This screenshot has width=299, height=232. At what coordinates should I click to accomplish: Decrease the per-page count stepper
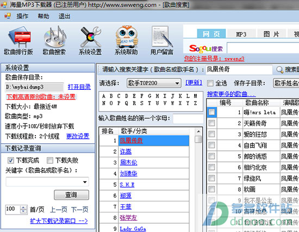(x=23, y=212)
